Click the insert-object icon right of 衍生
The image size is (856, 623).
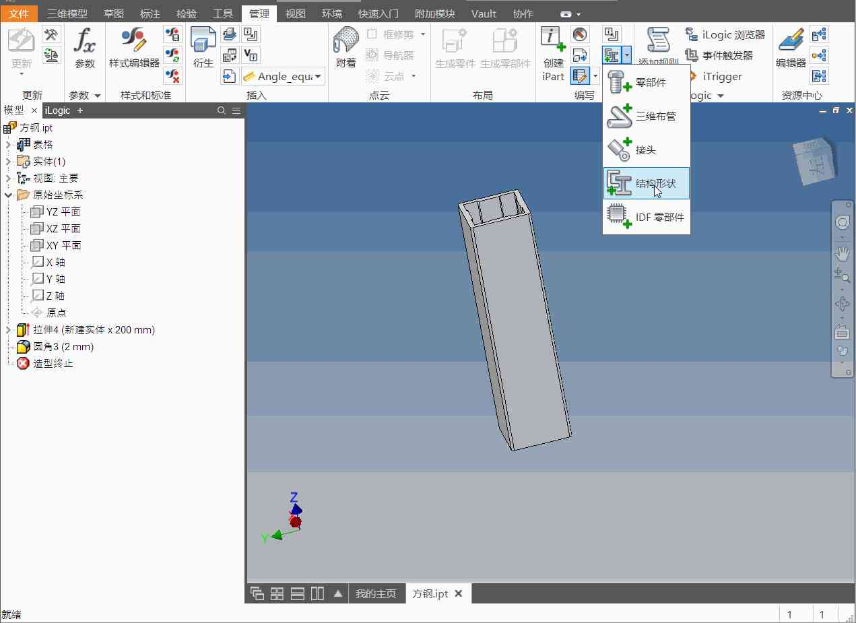(230, 34)
